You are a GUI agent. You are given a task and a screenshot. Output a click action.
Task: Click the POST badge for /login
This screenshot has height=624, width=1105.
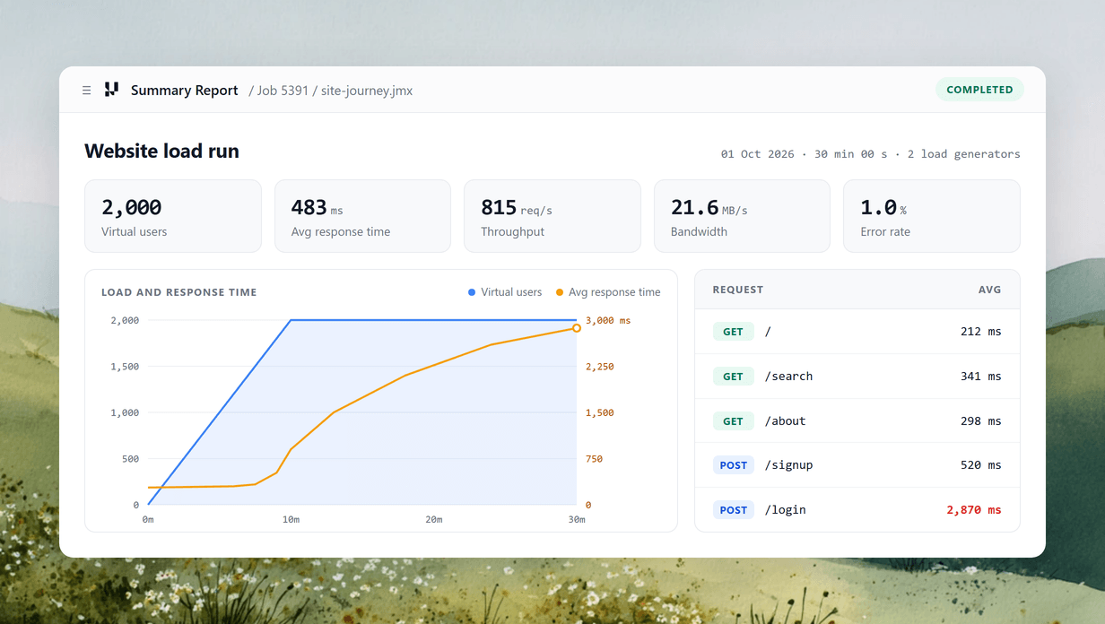pyautogui.click(x=733, y=510)
